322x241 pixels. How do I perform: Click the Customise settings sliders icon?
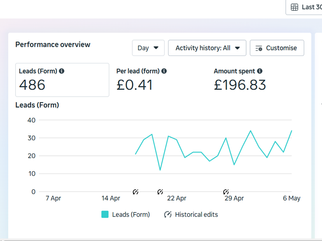click(259, 48)
